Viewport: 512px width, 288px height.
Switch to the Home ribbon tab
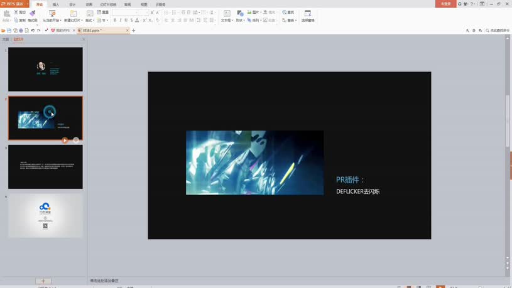pos(40,4)
